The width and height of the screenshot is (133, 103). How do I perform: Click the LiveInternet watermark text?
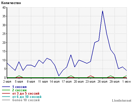click(x=122, y=100)
